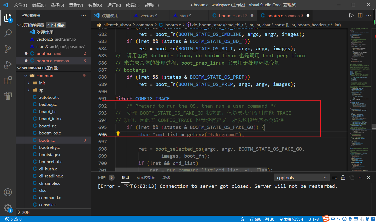Close the bottom panel

pyautogui.click(x=368, y=177)
